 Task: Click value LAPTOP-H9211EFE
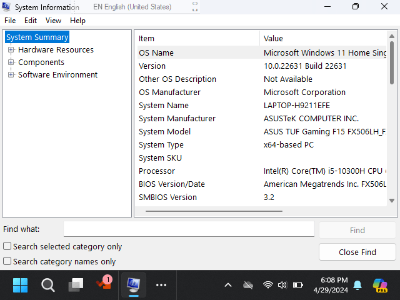click(x=297, y=106)
